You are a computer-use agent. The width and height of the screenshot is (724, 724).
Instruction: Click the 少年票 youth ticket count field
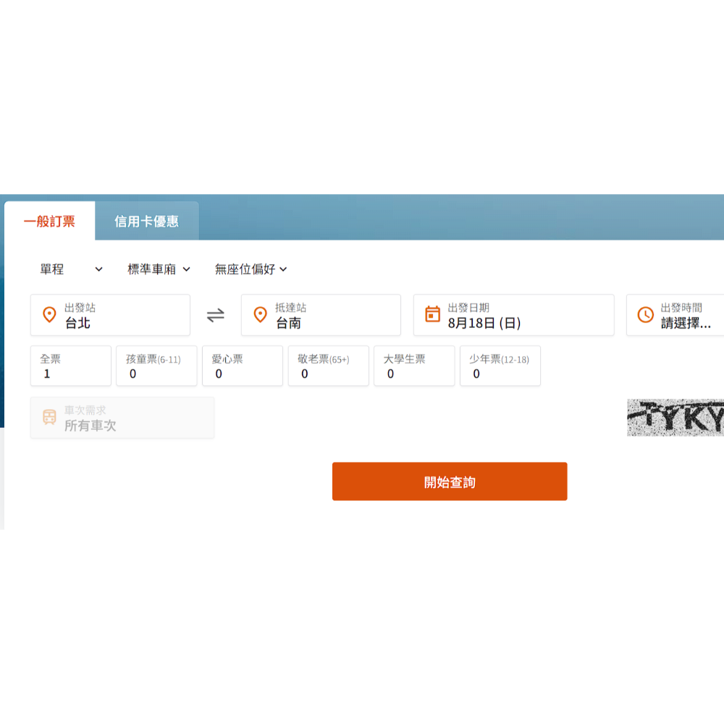pyautogui.click(x=500, y=366)
